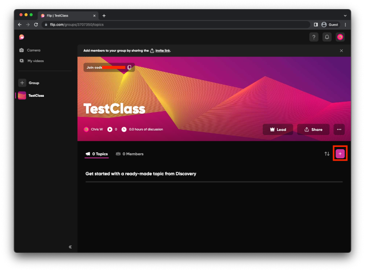Open the help question mark icon
The image size is (365, 271).
pyautogui.click(x=314, y=37)
